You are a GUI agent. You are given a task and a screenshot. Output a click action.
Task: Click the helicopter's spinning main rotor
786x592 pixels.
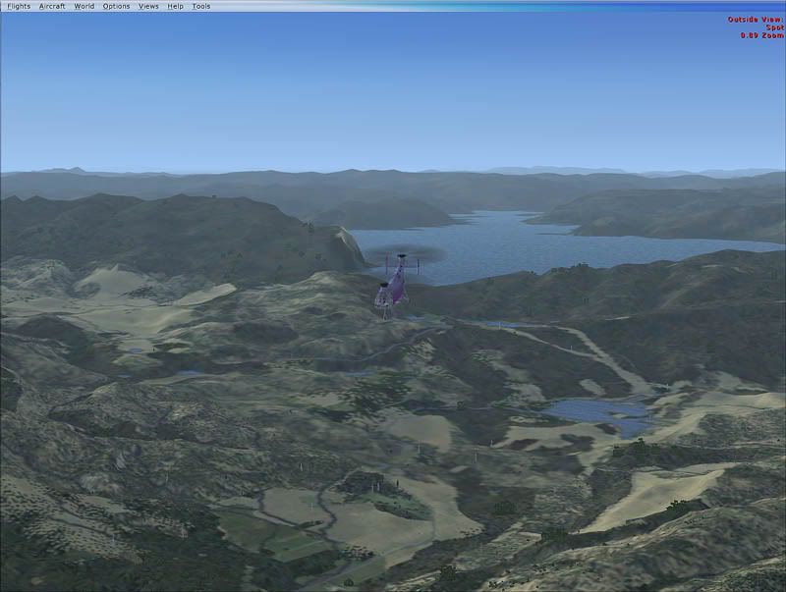(x=403, y=256)
